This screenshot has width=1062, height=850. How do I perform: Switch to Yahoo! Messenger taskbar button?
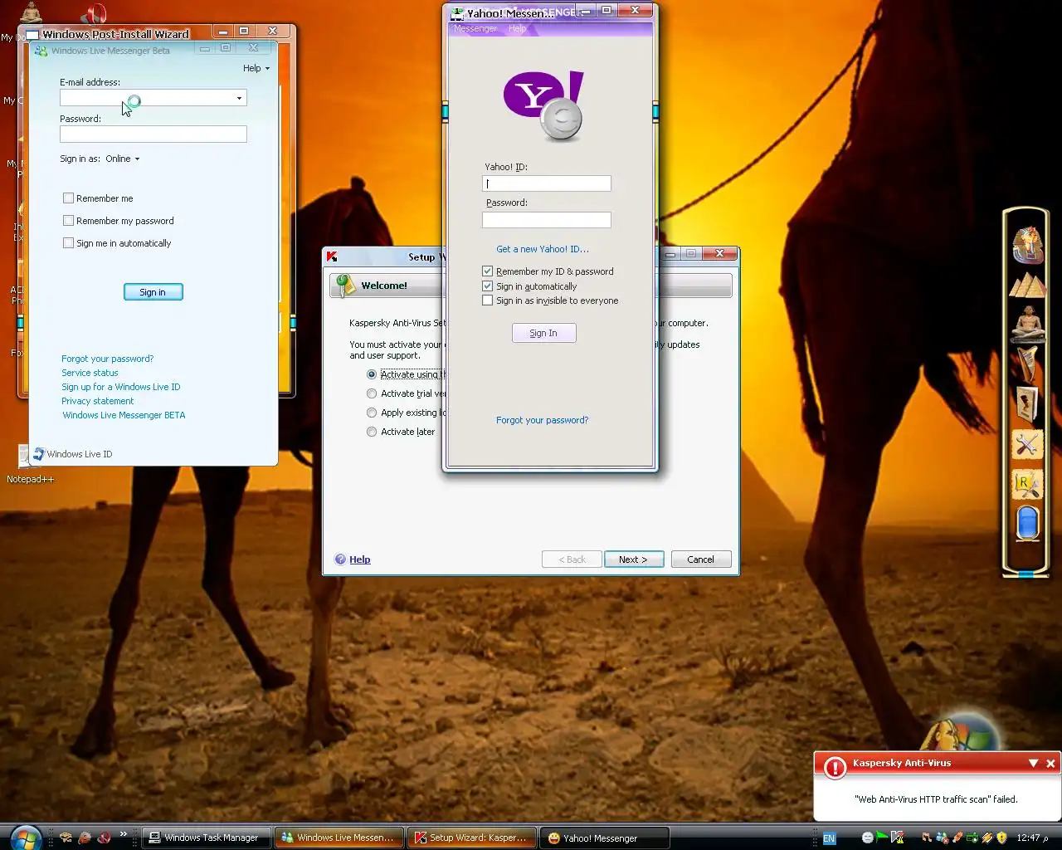click(x=605, y=838)
